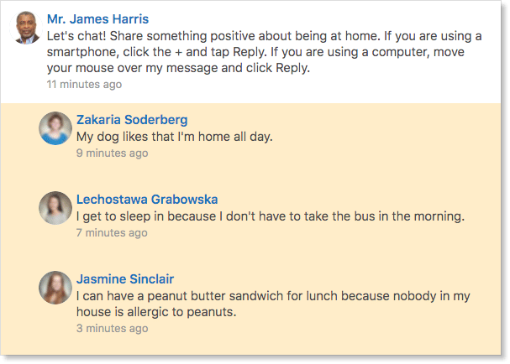The image size is (510, 364).
Task: Open the Jasmine Sinclair name link
Action: [x=125, y=278]
